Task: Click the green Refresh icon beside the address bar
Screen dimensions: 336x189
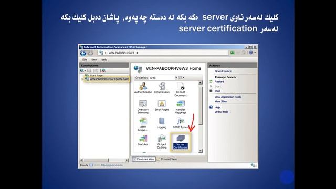Action: pyautogui.click(x=232, y=52)
